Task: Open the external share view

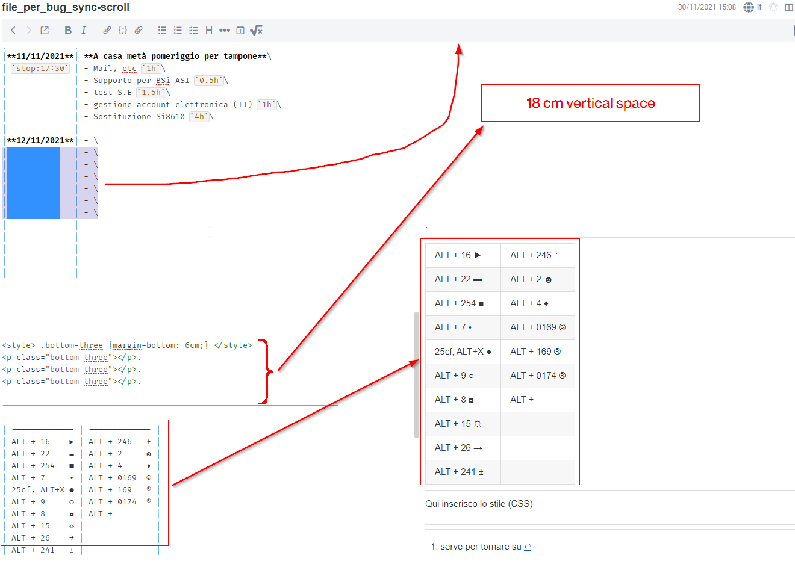Action: click(44, 29)
